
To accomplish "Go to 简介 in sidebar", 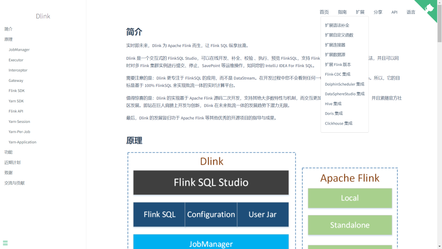I will tap(9, 29).
